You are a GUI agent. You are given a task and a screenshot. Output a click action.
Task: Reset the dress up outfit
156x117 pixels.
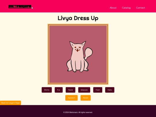86,98
